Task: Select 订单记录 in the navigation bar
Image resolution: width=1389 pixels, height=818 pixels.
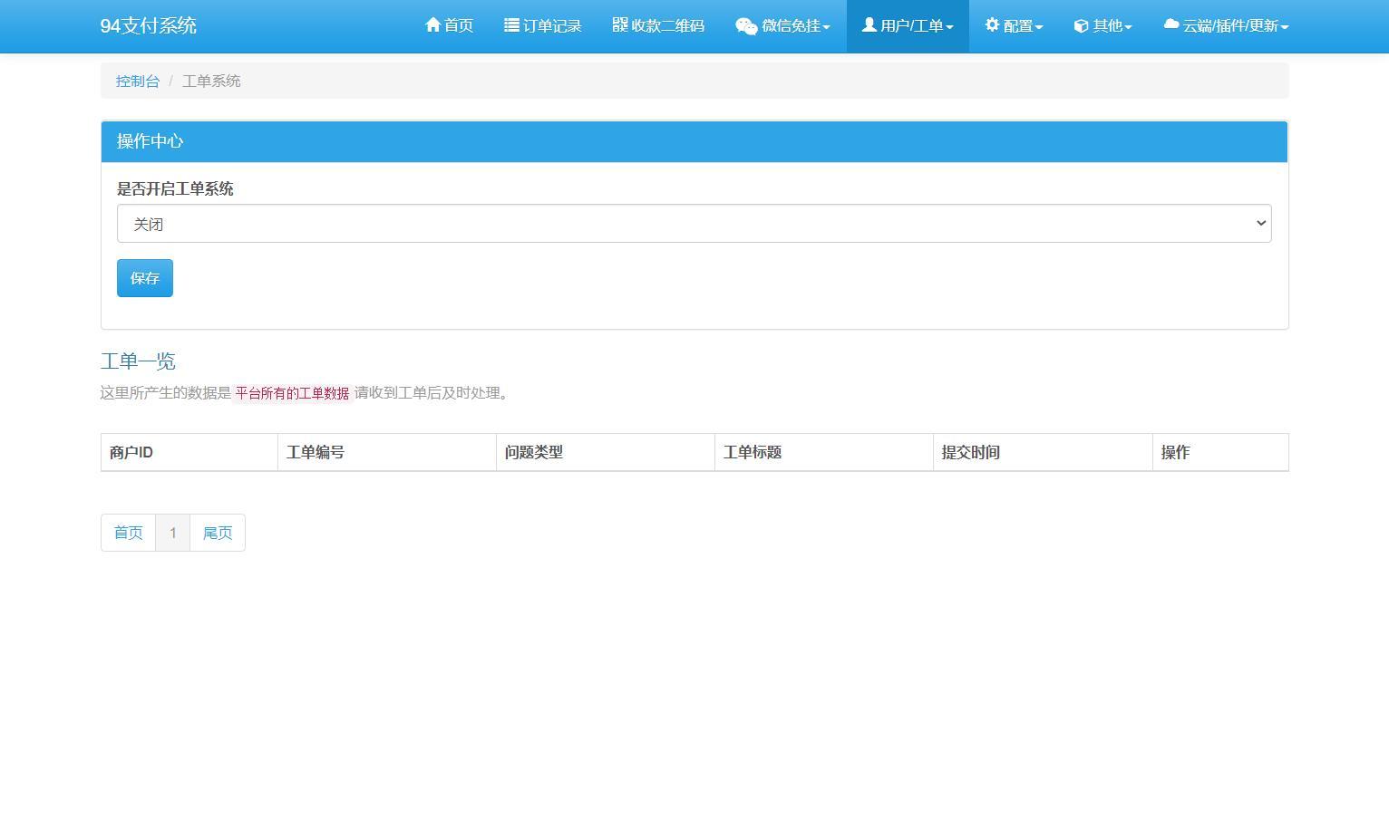Action: tap(542, 25)
